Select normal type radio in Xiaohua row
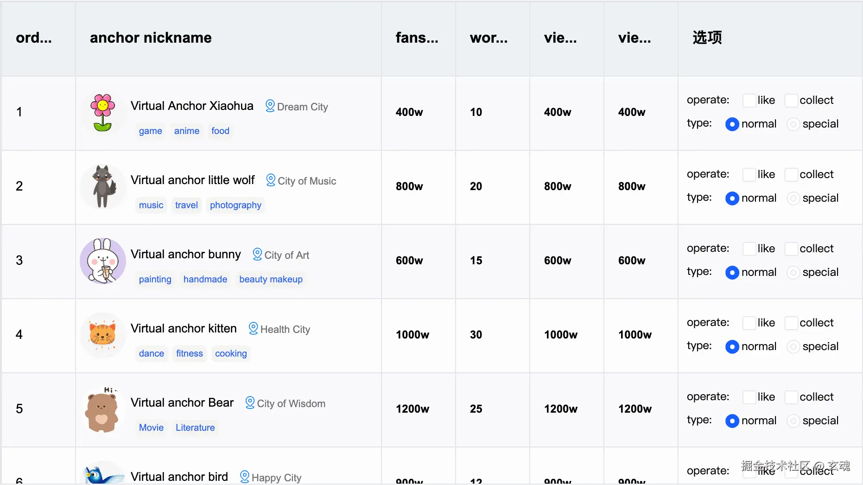Image resolution: width=863 pixels, height=485 pixels. (732, 124)
